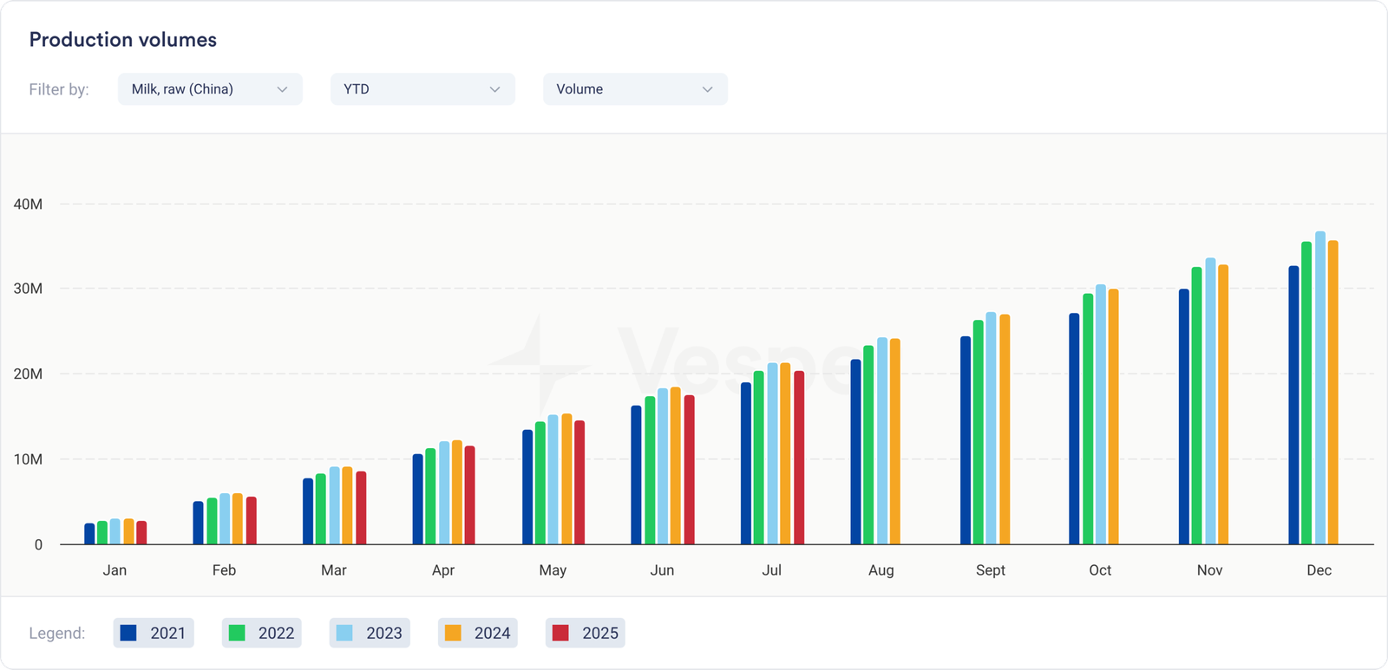Viewport: 1388px width, 670px height.
Task: Click the chevron beside Milk, raw (China)
Action: 282,89
